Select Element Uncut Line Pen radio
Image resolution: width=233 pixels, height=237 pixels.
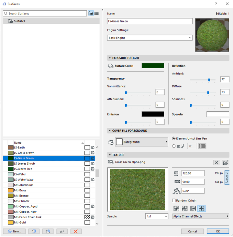pyautogui.click(x=174, y=138)
